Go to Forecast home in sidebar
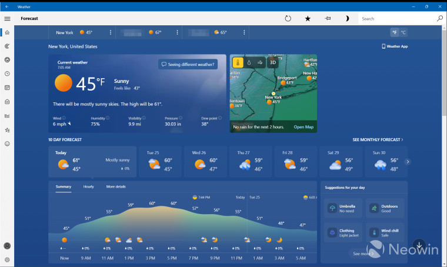The height and width of the screenshot is (267, 447). coord(7,32)
